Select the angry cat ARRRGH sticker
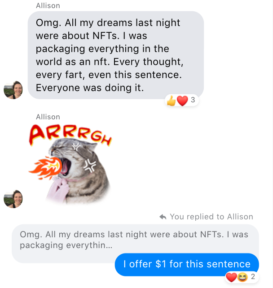Screen dimensions: 273x288 70,164
